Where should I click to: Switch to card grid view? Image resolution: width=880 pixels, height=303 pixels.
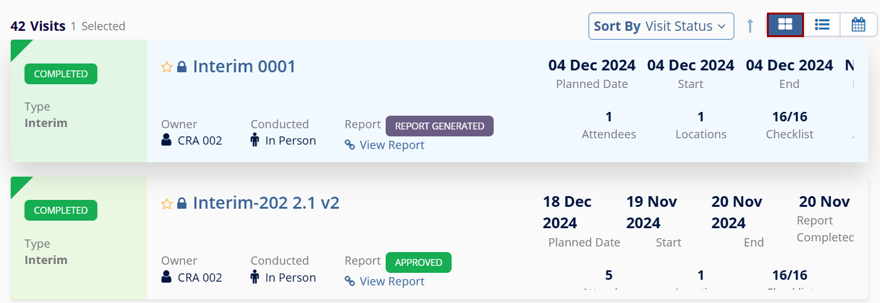[x=785, y=25]
